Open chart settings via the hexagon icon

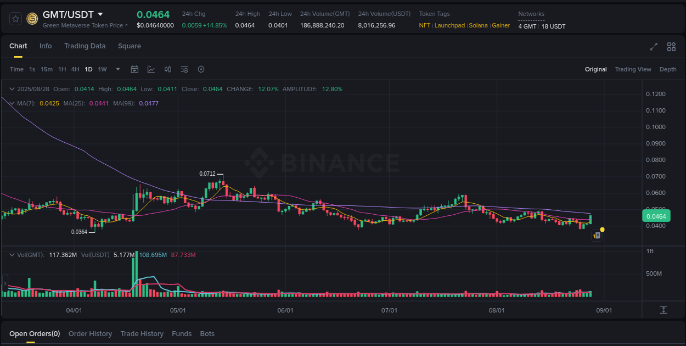tap(201, 69)
